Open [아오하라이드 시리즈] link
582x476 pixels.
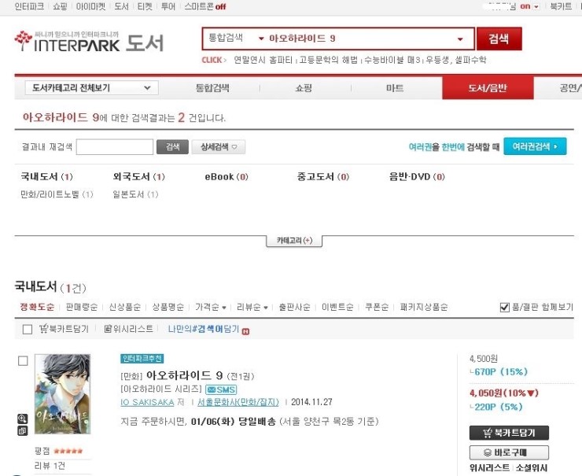click(161, 389)
